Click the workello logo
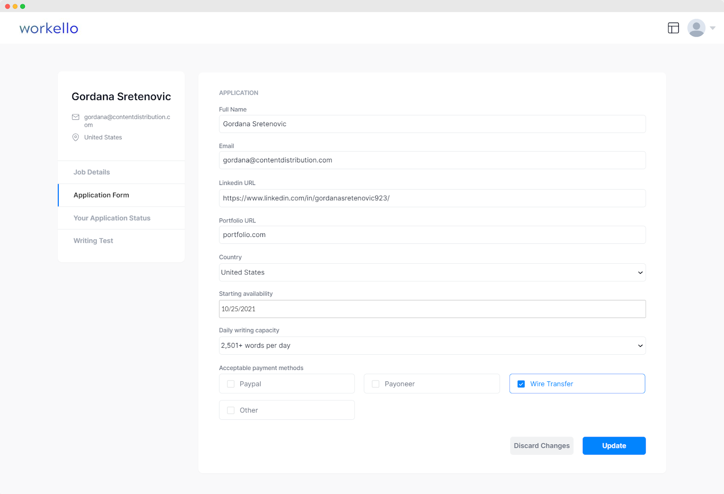 click(49, 28)
